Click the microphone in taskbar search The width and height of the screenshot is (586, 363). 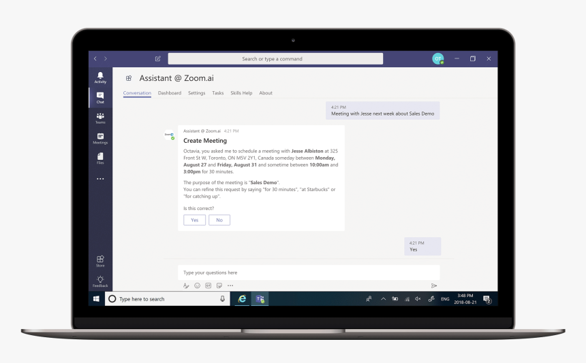pyautogui.click(x=222, y=299)
